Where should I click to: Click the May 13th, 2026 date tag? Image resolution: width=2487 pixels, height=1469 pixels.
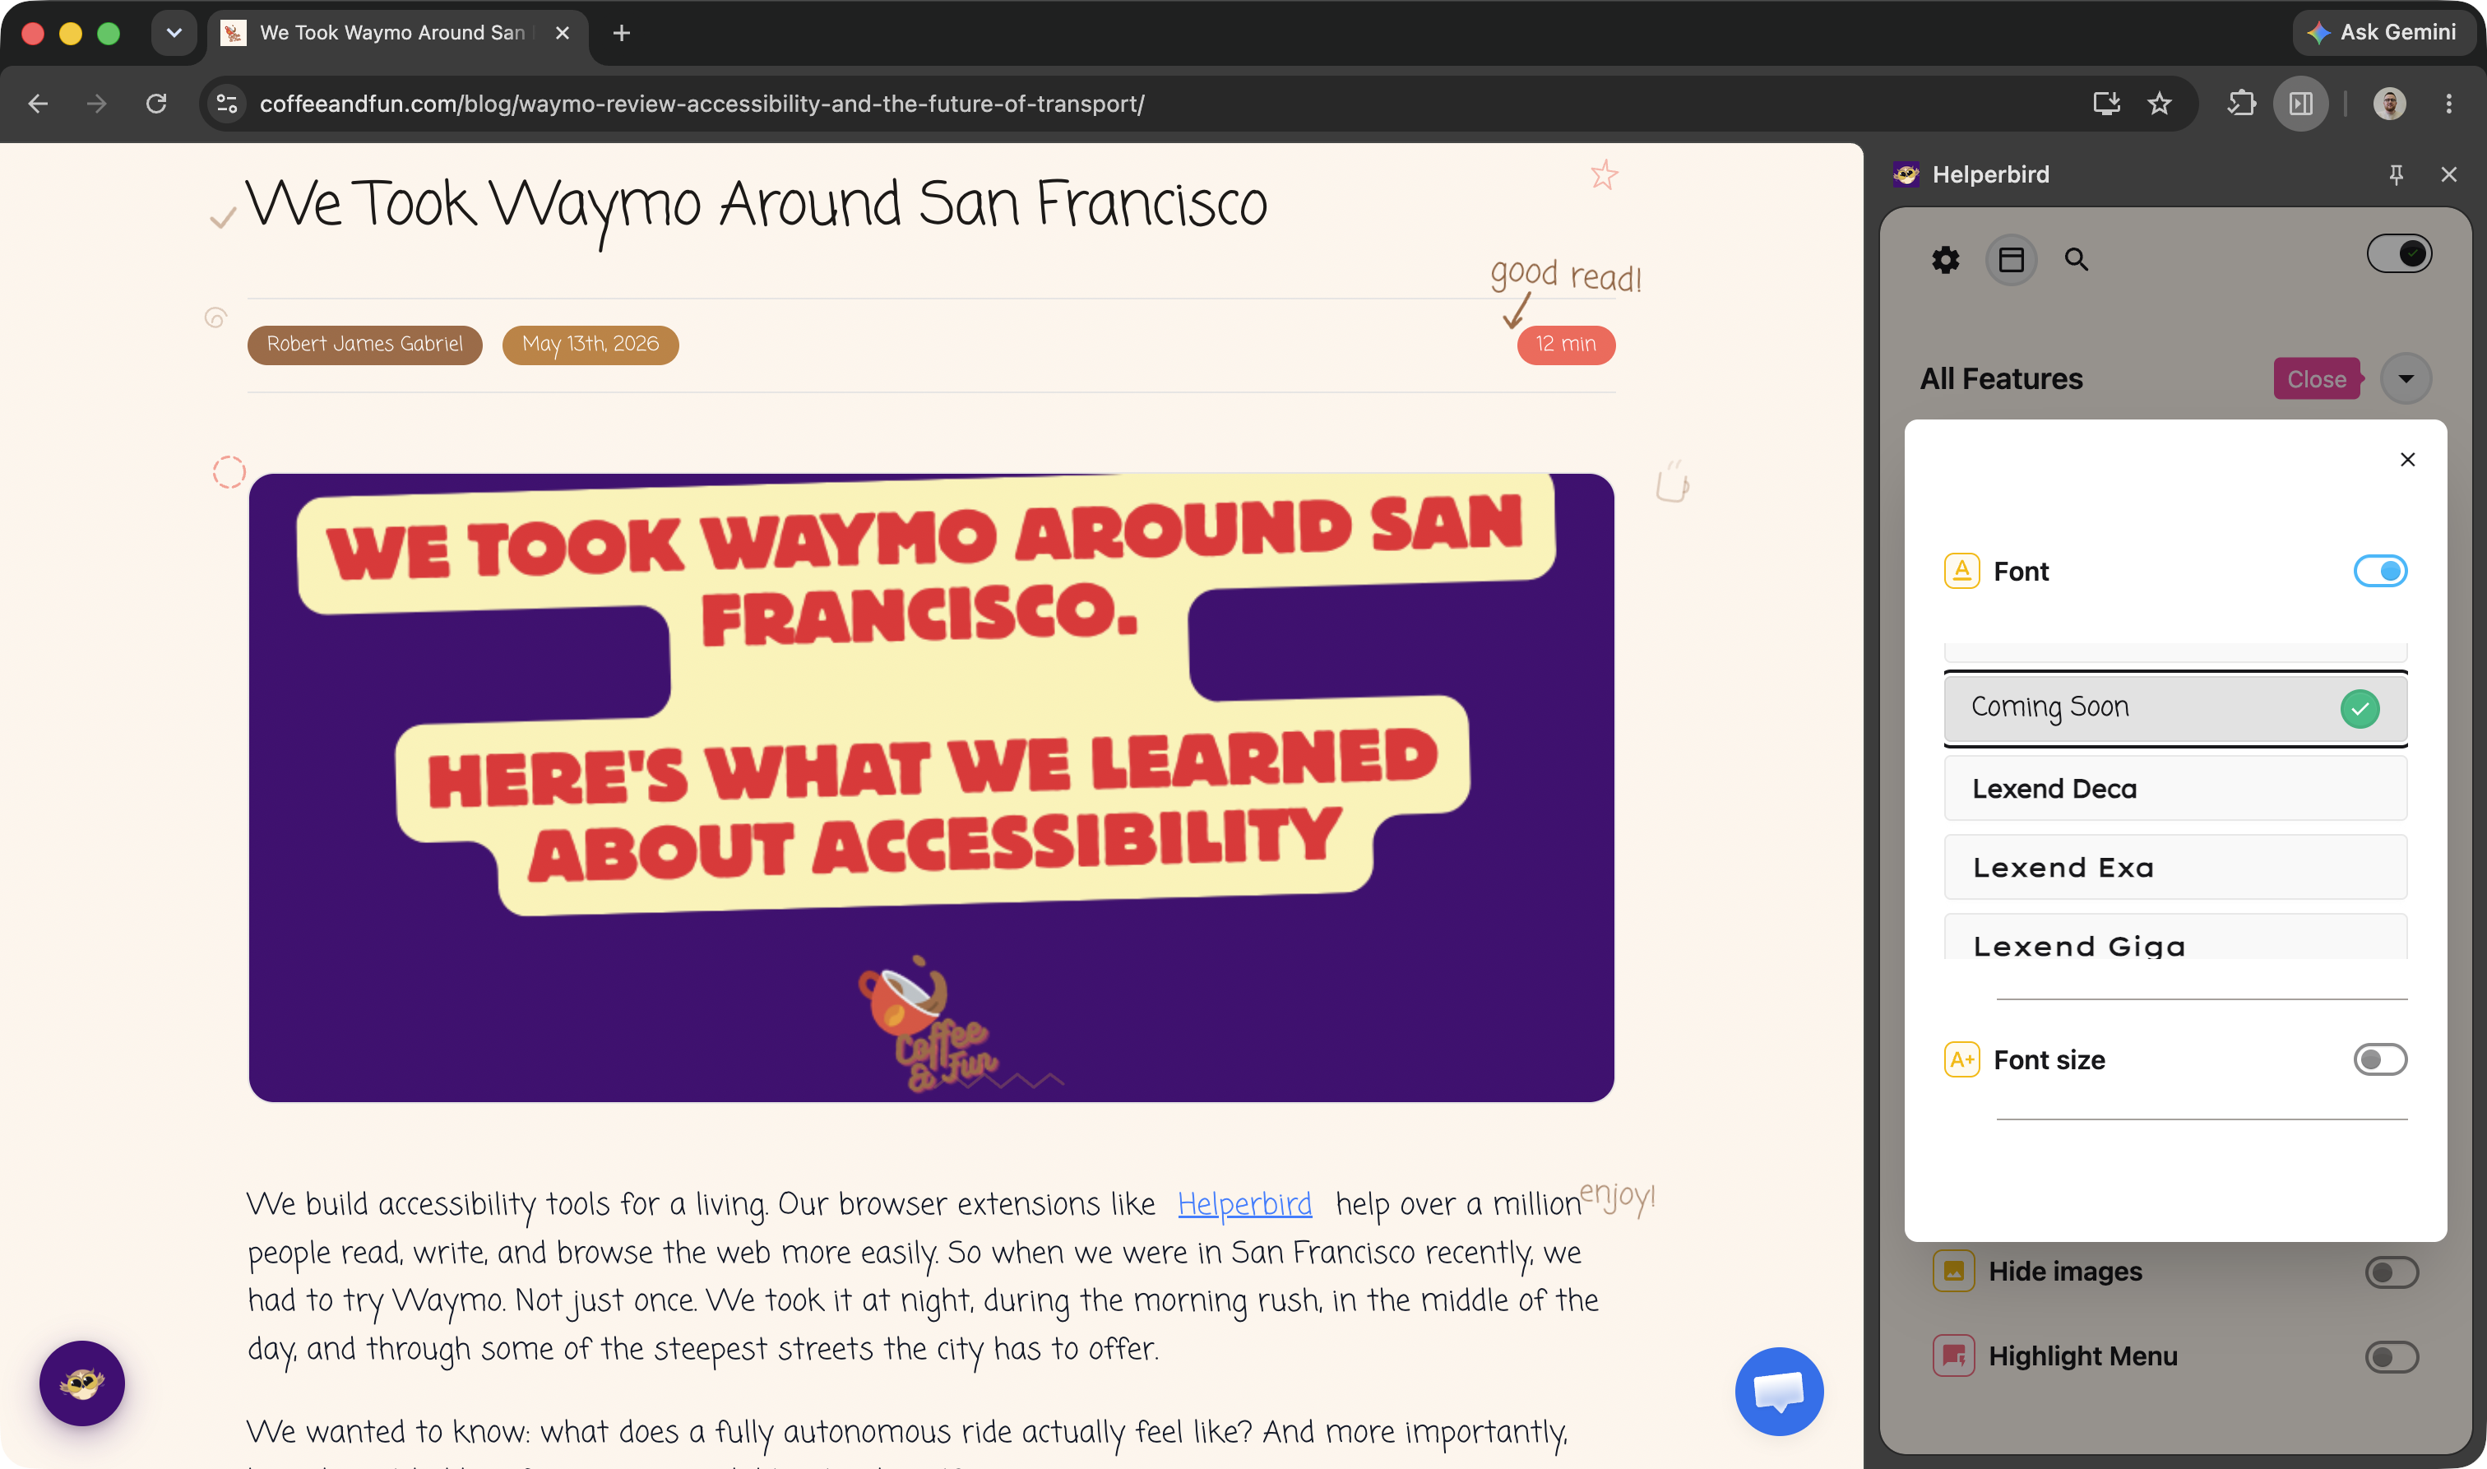click(x=590, y=345)
